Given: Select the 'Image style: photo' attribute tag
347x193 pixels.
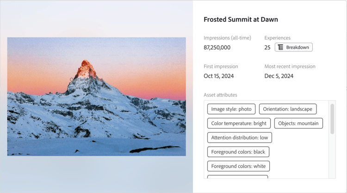Looking at the screenshot, I should pos(231,109).
